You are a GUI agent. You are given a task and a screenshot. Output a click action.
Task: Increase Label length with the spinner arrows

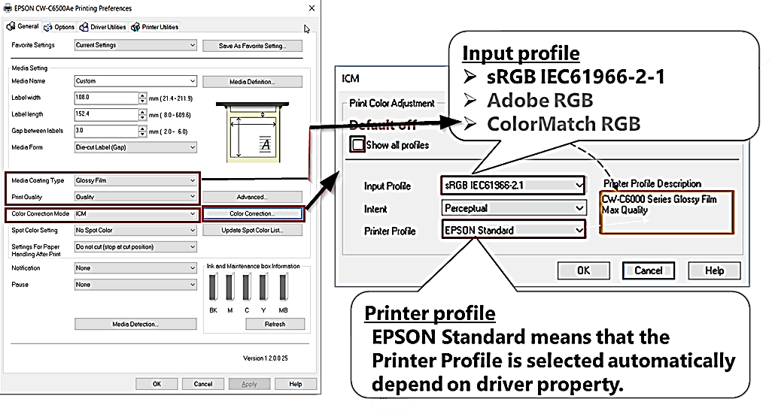coord(142,111)
